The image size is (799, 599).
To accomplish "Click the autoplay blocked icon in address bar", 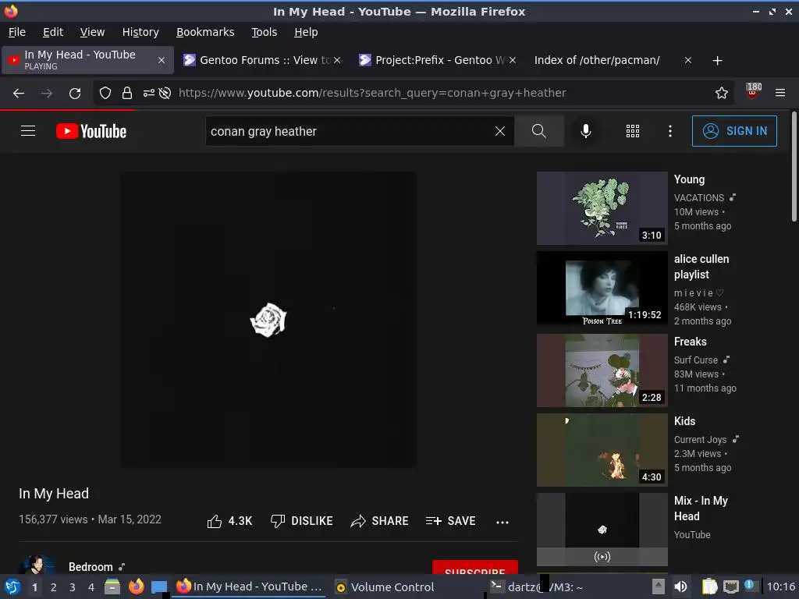I will pos(165,93).
